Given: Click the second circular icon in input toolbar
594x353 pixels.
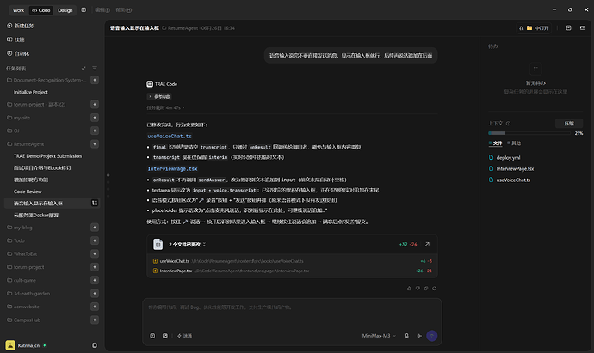Looking at the screenshot, I should [x=165, y=336].
